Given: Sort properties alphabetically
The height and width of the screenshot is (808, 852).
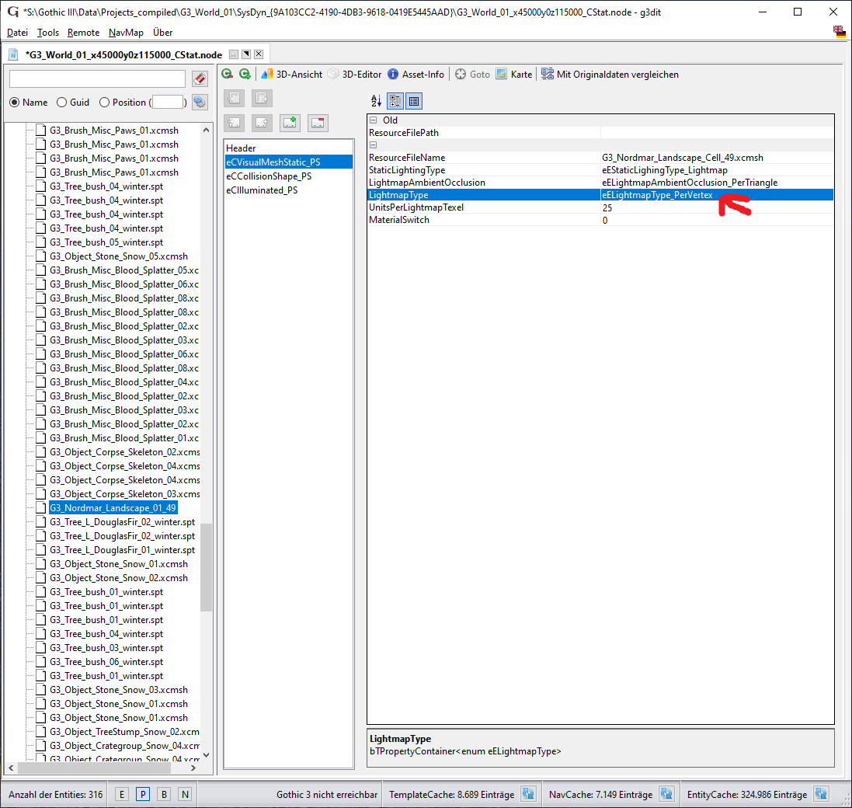Looking at the screenshot, I should (x=376, y=101).
